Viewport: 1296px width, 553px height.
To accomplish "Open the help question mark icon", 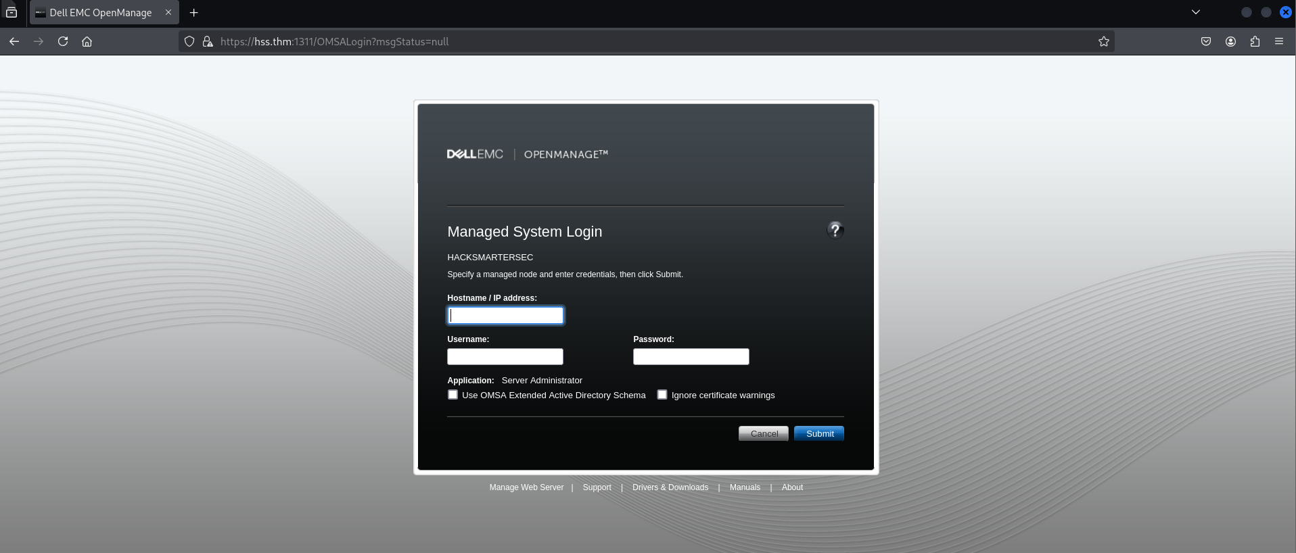I will point(835,231).
